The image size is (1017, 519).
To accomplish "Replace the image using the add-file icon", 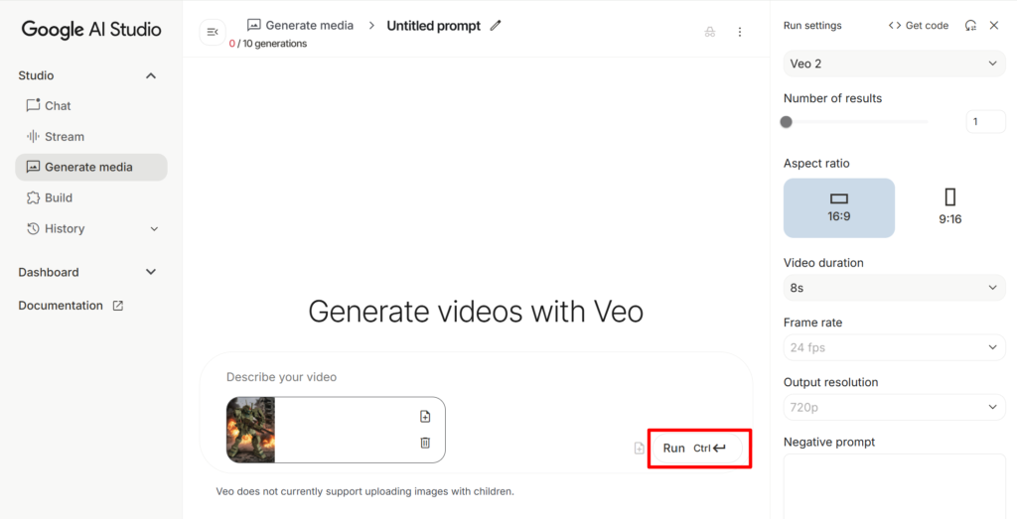I will 425,416.
